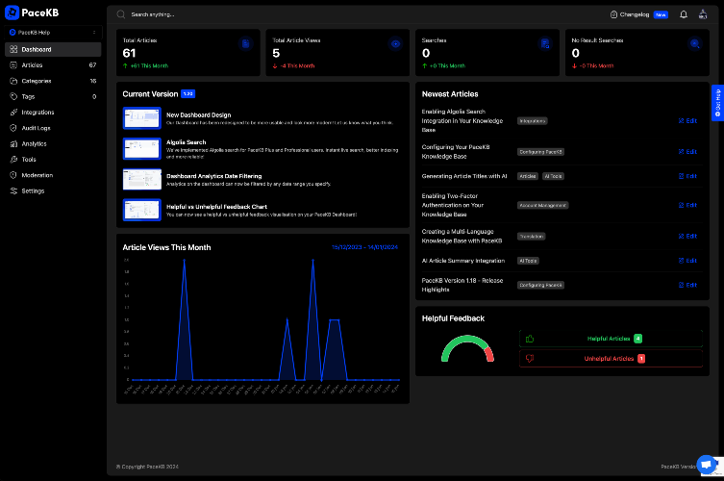Open the Algolia Search thumbnail
This screenshot has height=481, width=724.
click(x=141, y=148)
